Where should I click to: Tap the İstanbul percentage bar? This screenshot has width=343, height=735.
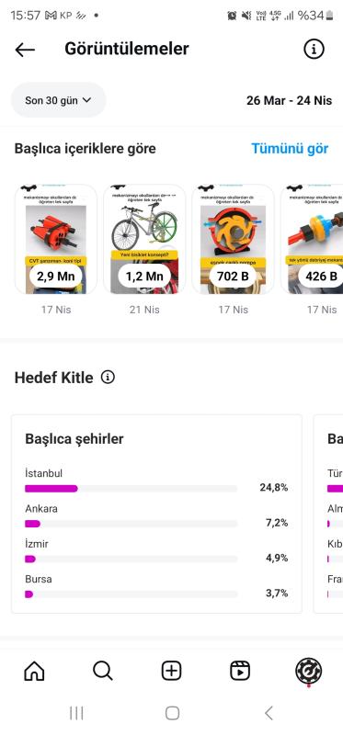pos(131,489)
